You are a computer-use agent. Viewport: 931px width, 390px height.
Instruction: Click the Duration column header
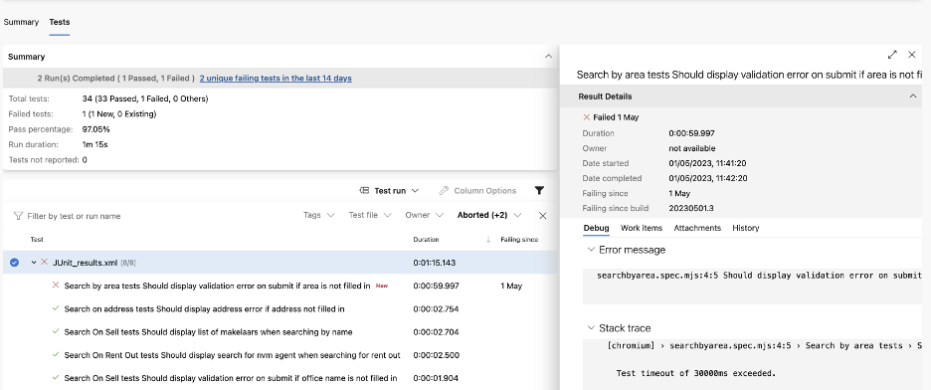point(426,240)
